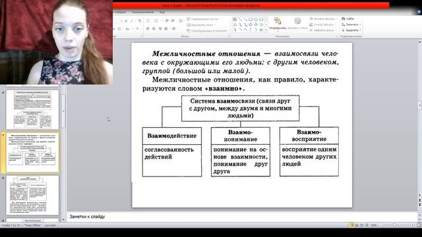Select the five-point star shape
The width and height of the screenshot is (422, 237).
[261, 30]
